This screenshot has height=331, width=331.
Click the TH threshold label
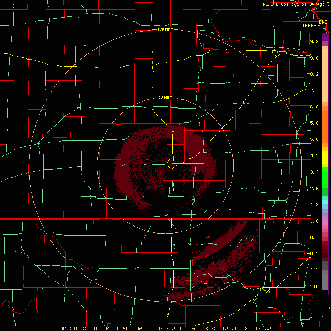pos(316,286)
